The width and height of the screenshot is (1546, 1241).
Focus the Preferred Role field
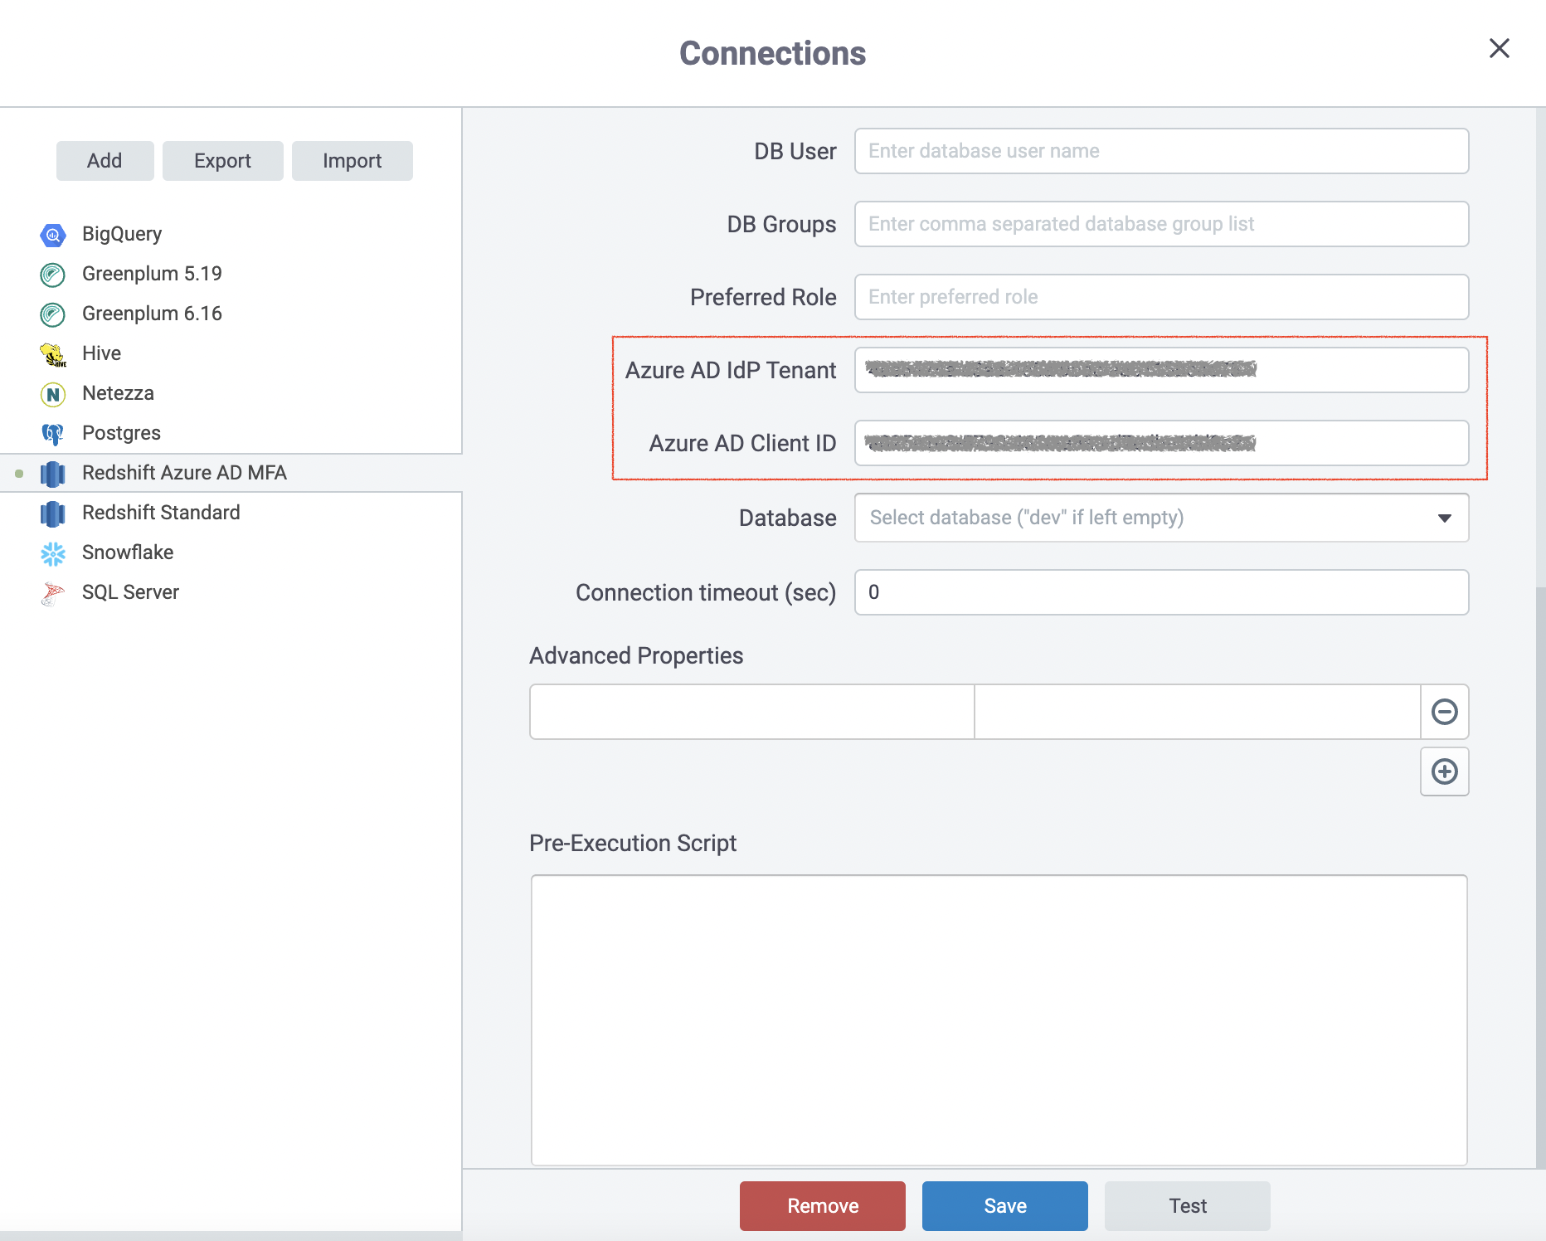tap(1161, 297)
